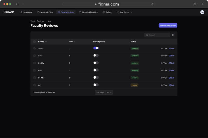
Task: Open a new browser tab with plus icon
Action: point(202,4)
